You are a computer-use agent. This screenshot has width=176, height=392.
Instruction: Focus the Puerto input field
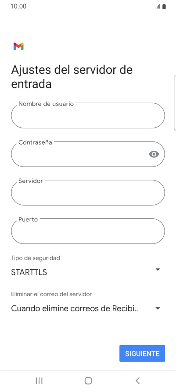pos(88,231)
